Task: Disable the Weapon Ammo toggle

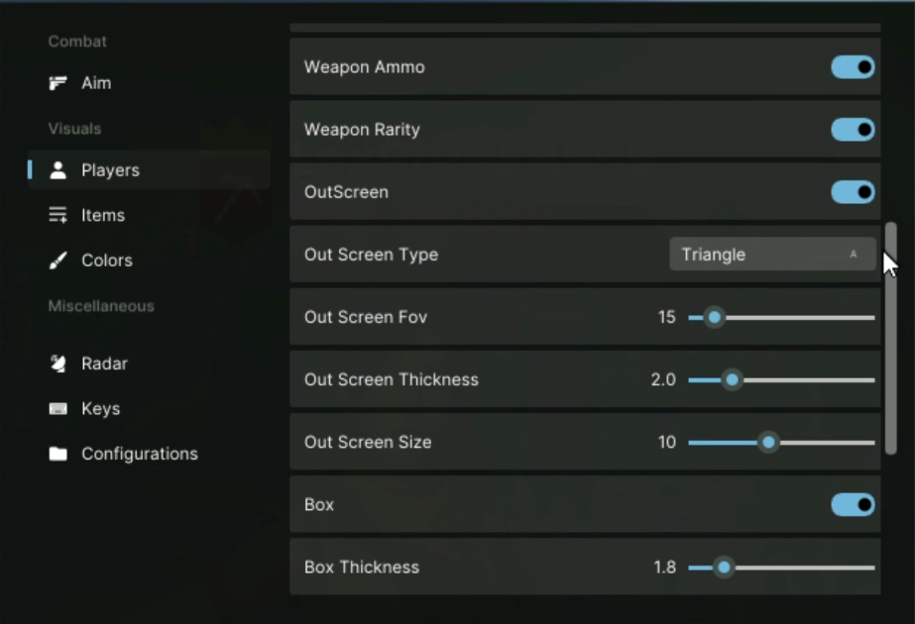Action: [x=853, y=67]
